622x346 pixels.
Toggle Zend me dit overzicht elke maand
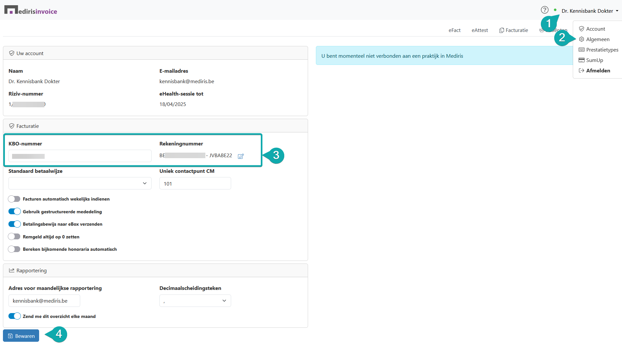click(14, 316)
